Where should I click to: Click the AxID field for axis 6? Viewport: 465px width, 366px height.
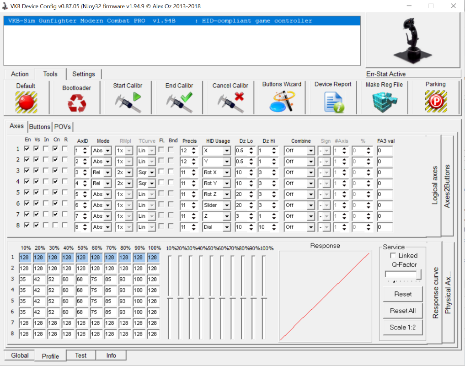[81, 205]
